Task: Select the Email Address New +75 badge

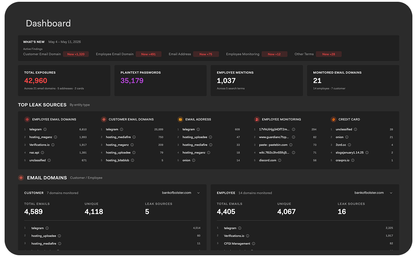Action: click(x=206, y=54)
